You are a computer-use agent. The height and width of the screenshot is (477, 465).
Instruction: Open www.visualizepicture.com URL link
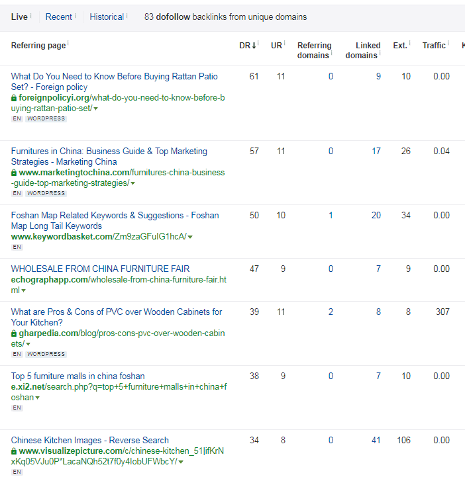click(117, 456)
